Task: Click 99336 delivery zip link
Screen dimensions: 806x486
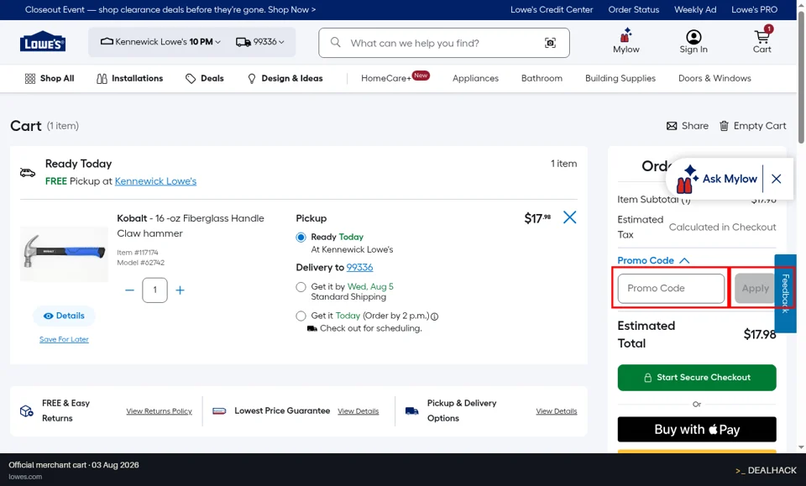Action: coord(359,268)
